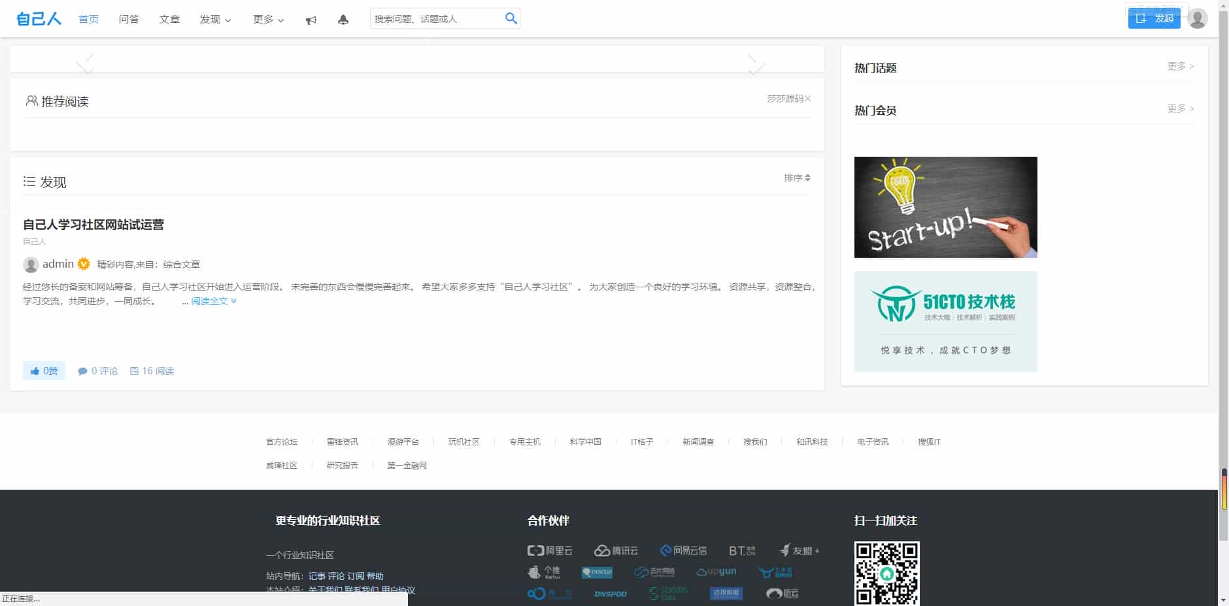1229x606 pixels.
Task: Scan the QR code to follow
Action: pyautogui.click(x=887, y=575)
